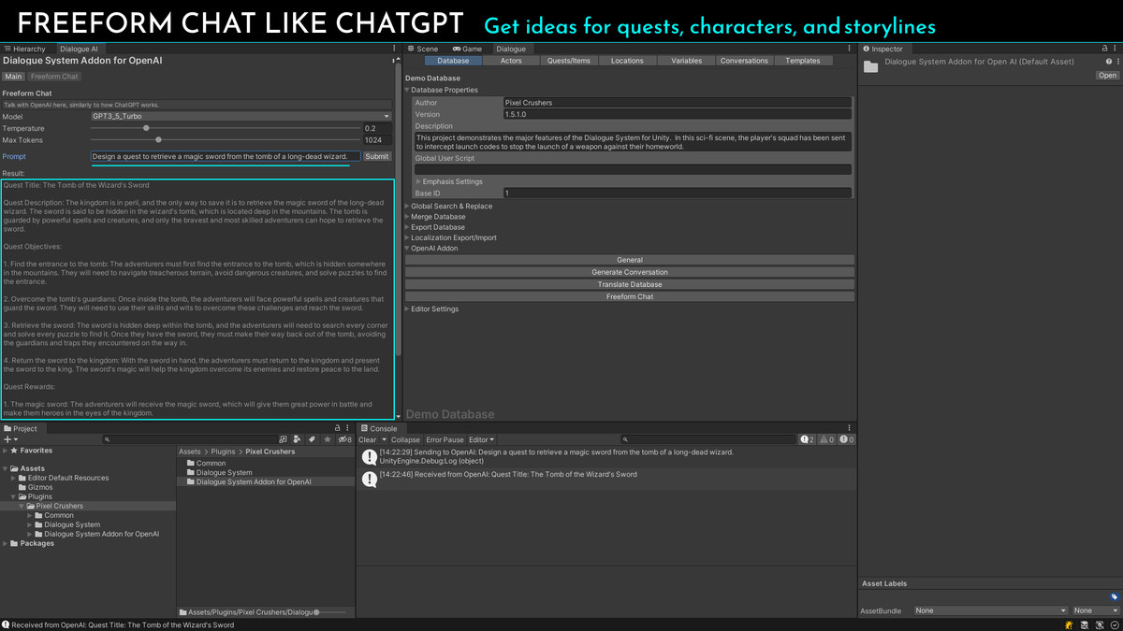Open the Project panel kebab menu
The width and height of the screenshot is (1123, 631).
click(x=348, y=428)
